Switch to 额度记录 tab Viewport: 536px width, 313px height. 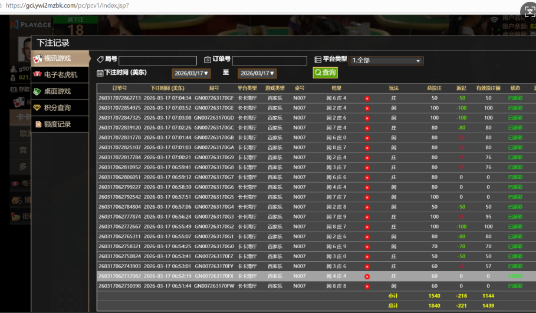coord(57,124)
